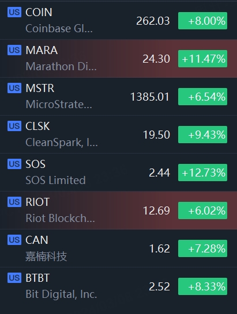
Task: Click the US market badge beside MARA
Action: tap(14, 50)
